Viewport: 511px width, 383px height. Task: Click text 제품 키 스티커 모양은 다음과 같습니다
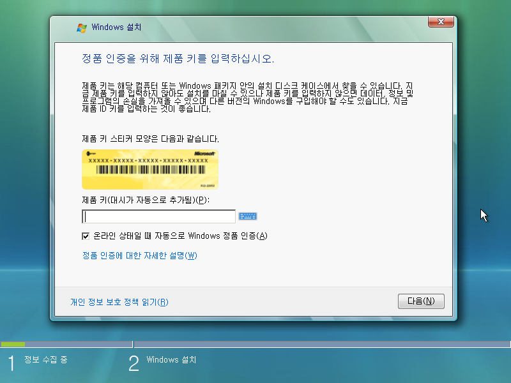tap(150, 139)
